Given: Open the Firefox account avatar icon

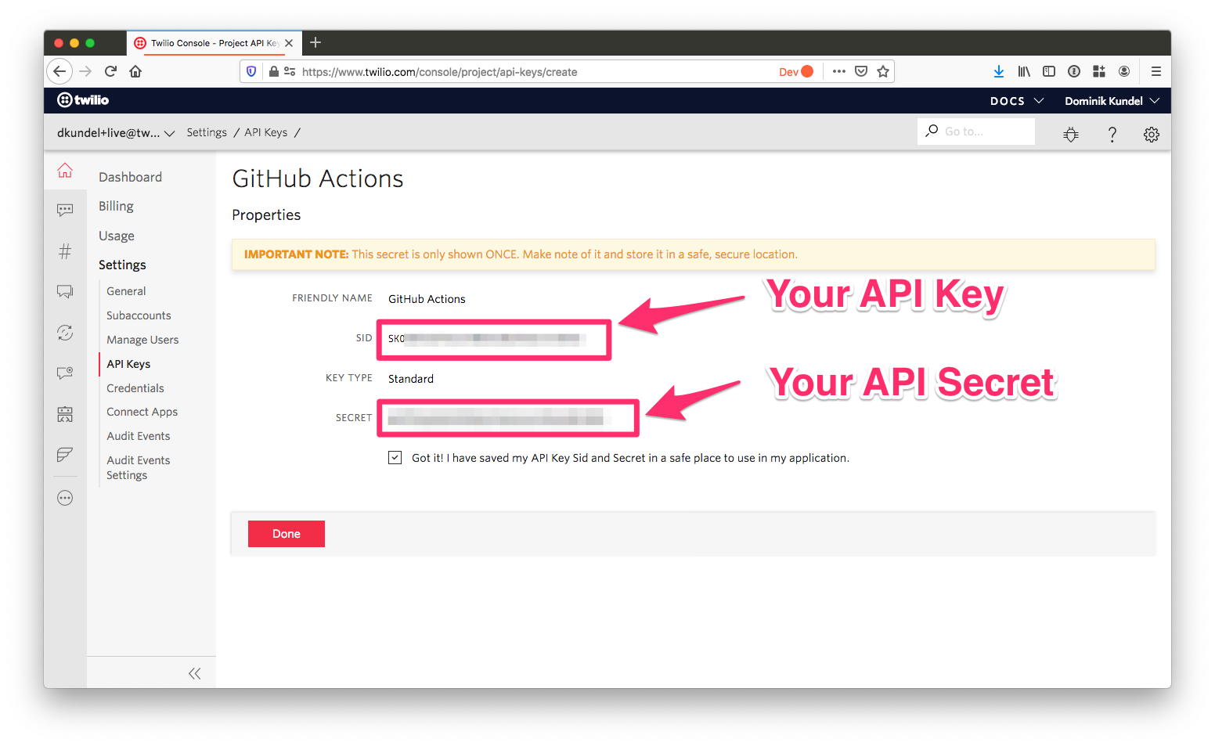Looking at the screenshot, I should (1124, 71).
